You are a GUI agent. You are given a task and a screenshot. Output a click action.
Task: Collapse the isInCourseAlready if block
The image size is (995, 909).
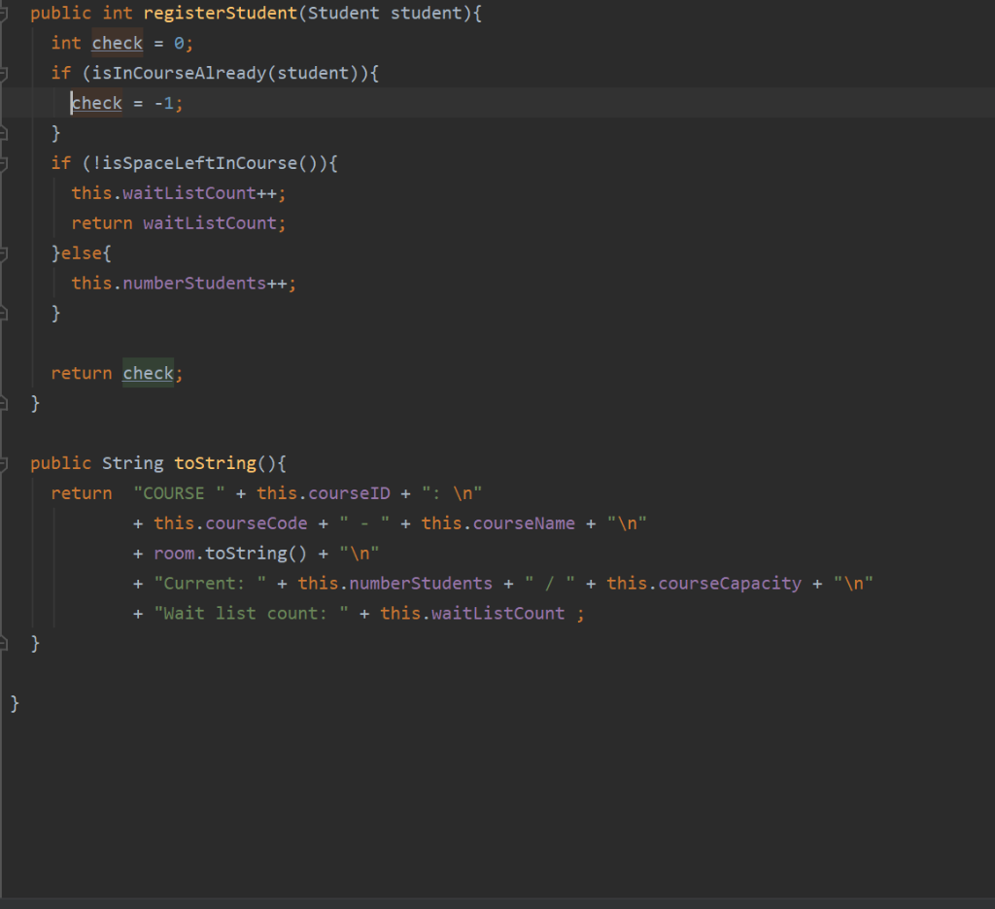[7, 72]
